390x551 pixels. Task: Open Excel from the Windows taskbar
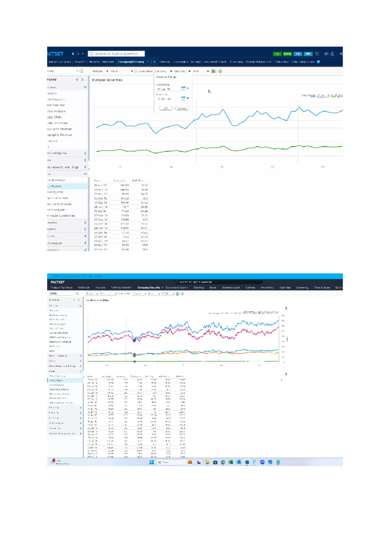[x=231, y=462]
